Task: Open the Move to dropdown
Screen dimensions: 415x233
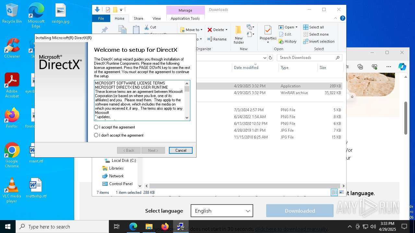Action: point(192,30)
